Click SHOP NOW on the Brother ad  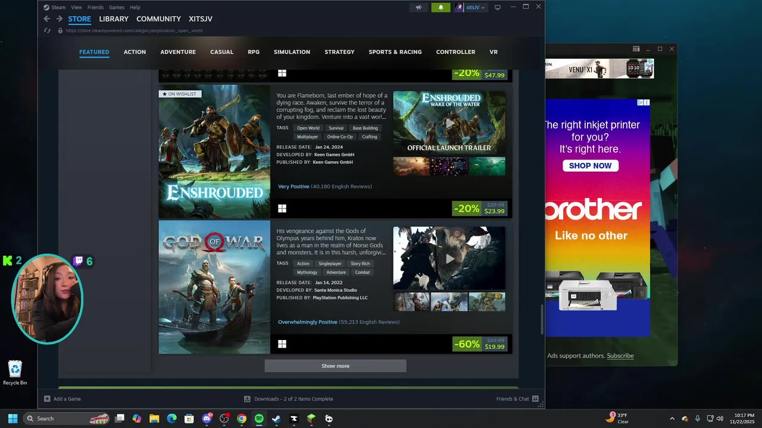click(591, 166)
